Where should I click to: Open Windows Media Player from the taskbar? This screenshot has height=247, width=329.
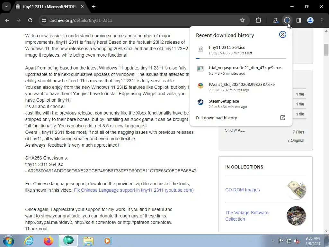point(108,241)
